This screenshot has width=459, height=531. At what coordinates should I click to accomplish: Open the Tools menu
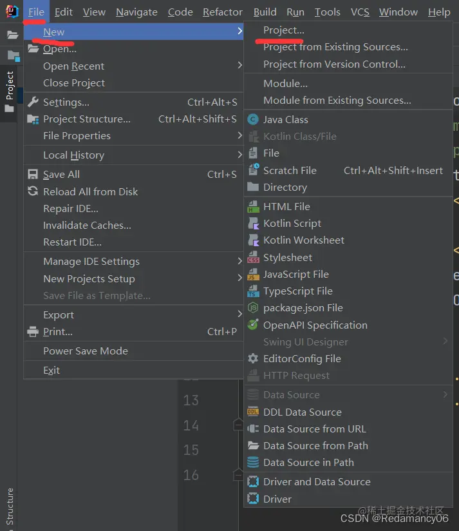point(327,12)
